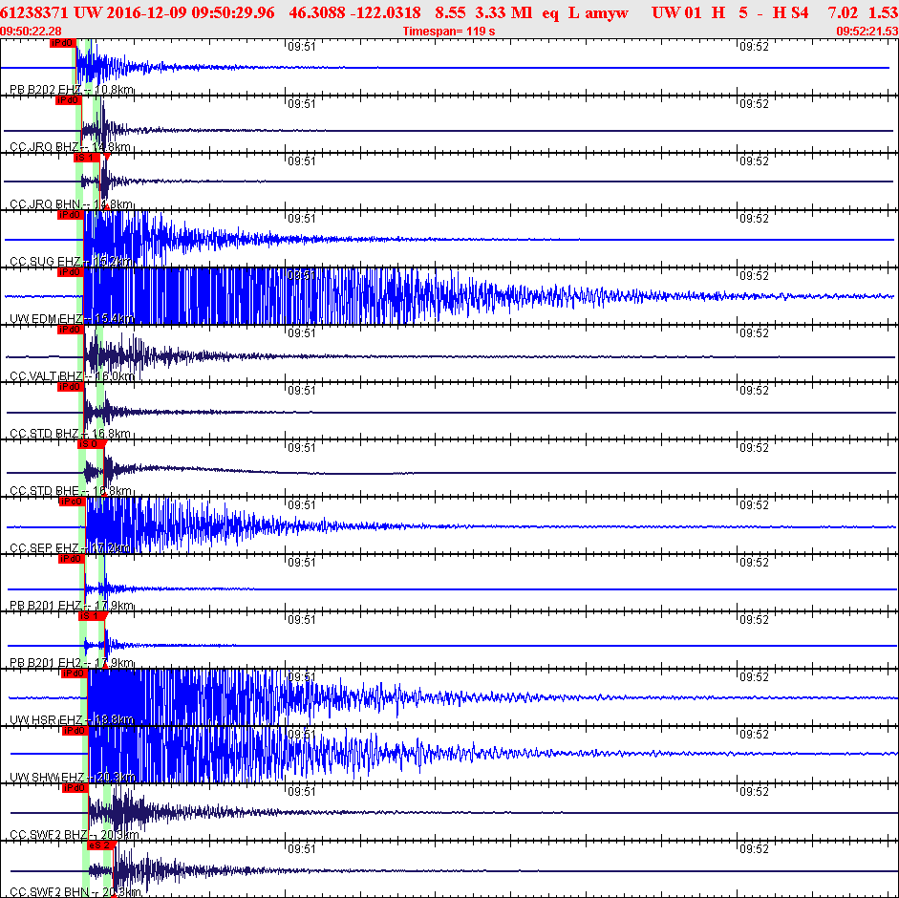Select the 'CC SWF2 BHZ -- 20.3km' channel label
The width and height of the screenshot is (899, 898).
coord(75,836)
